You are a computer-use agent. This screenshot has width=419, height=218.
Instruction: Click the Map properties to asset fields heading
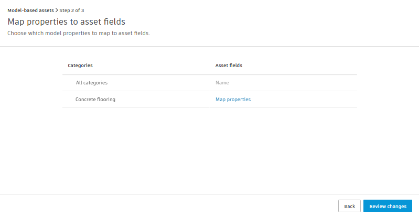click(66, 22)
